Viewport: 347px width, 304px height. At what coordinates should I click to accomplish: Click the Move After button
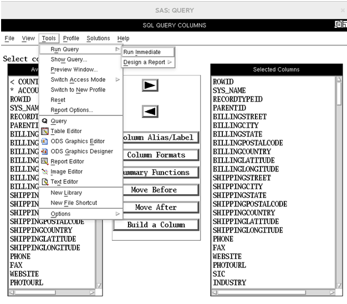161,207
